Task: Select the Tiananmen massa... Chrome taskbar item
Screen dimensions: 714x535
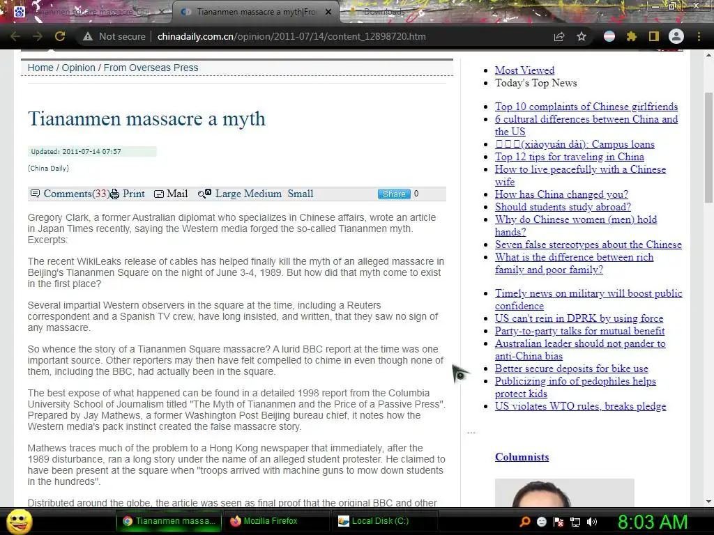Action: tap(169, 521)
